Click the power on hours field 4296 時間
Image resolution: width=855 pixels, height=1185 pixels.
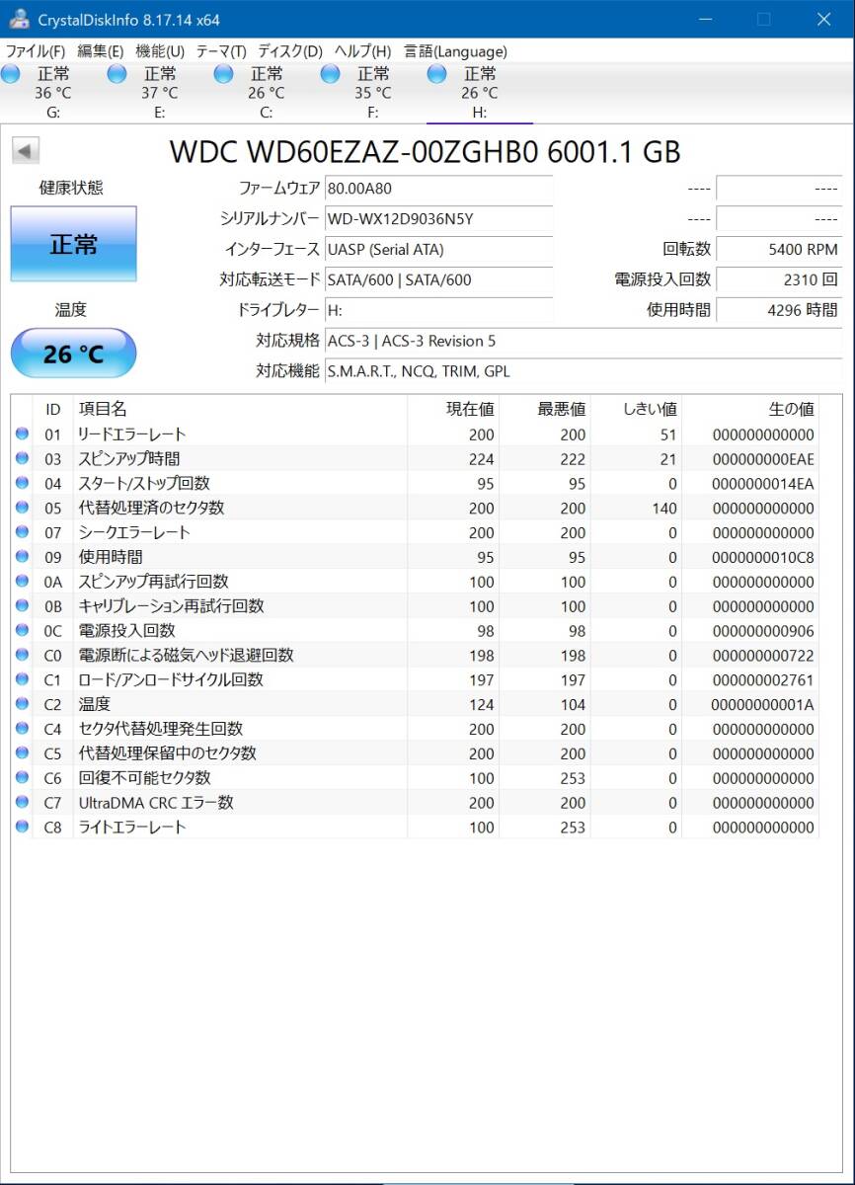click(779, 310)
